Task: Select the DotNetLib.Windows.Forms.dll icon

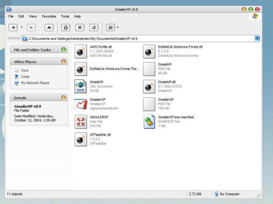Action: point(149,51)
